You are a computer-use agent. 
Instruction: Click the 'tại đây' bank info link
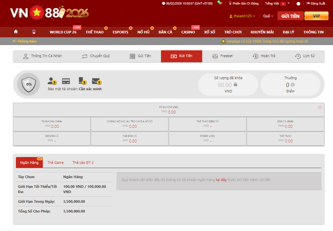pos(221,180)
